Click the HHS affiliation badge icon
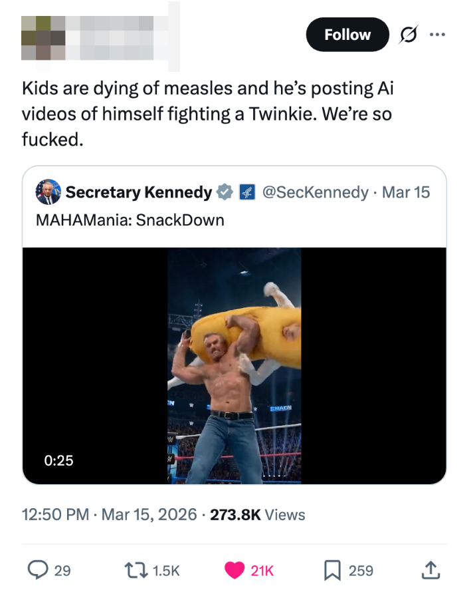Screen dimensions: 473x608 [246, 192]
